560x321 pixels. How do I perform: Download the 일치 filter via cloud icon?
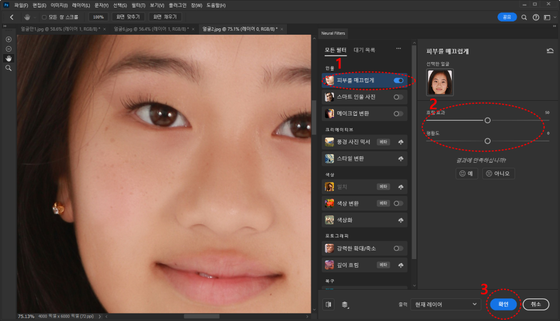(x=401, y=187)
